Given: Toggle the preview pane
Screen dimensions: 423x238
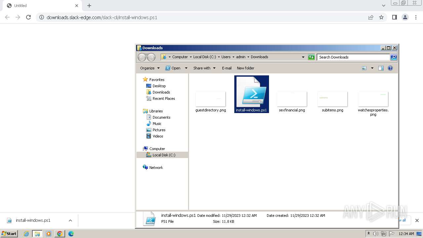Looking at the screenshot, I should [x=381, y=68].
